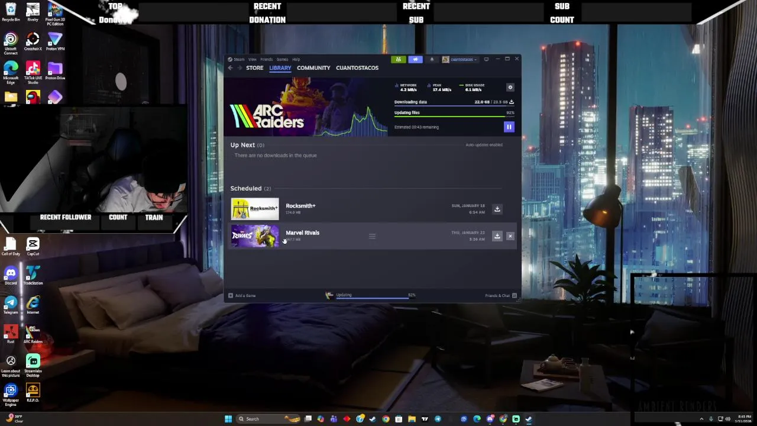Open the Friends menu
The image size is (757, 426).
click(x=267, y=59)
